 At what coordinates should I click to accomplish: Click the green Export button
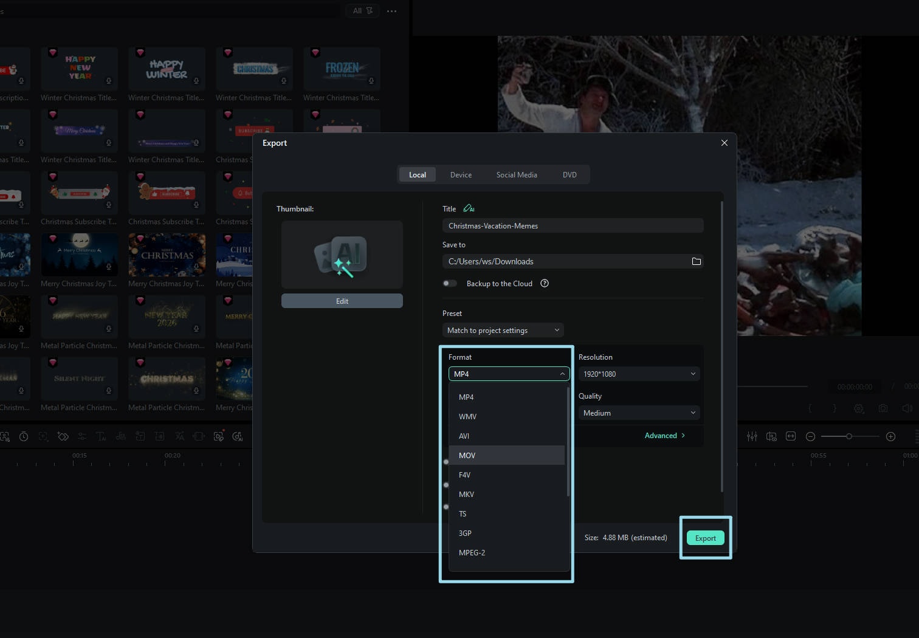(x=705, y=538)
